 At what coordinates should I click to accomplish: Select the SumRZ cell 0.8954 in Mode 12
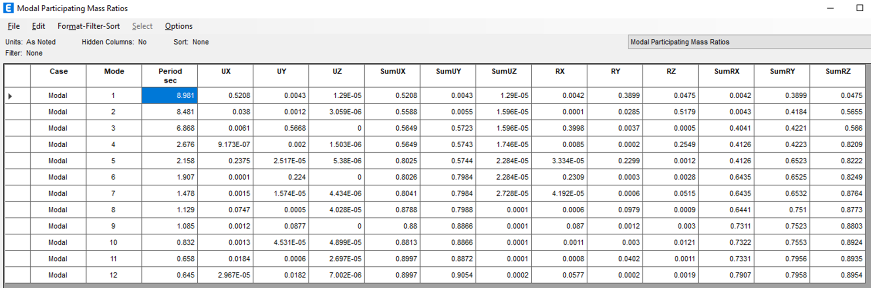pyautogui.click(x=837, y=275)
